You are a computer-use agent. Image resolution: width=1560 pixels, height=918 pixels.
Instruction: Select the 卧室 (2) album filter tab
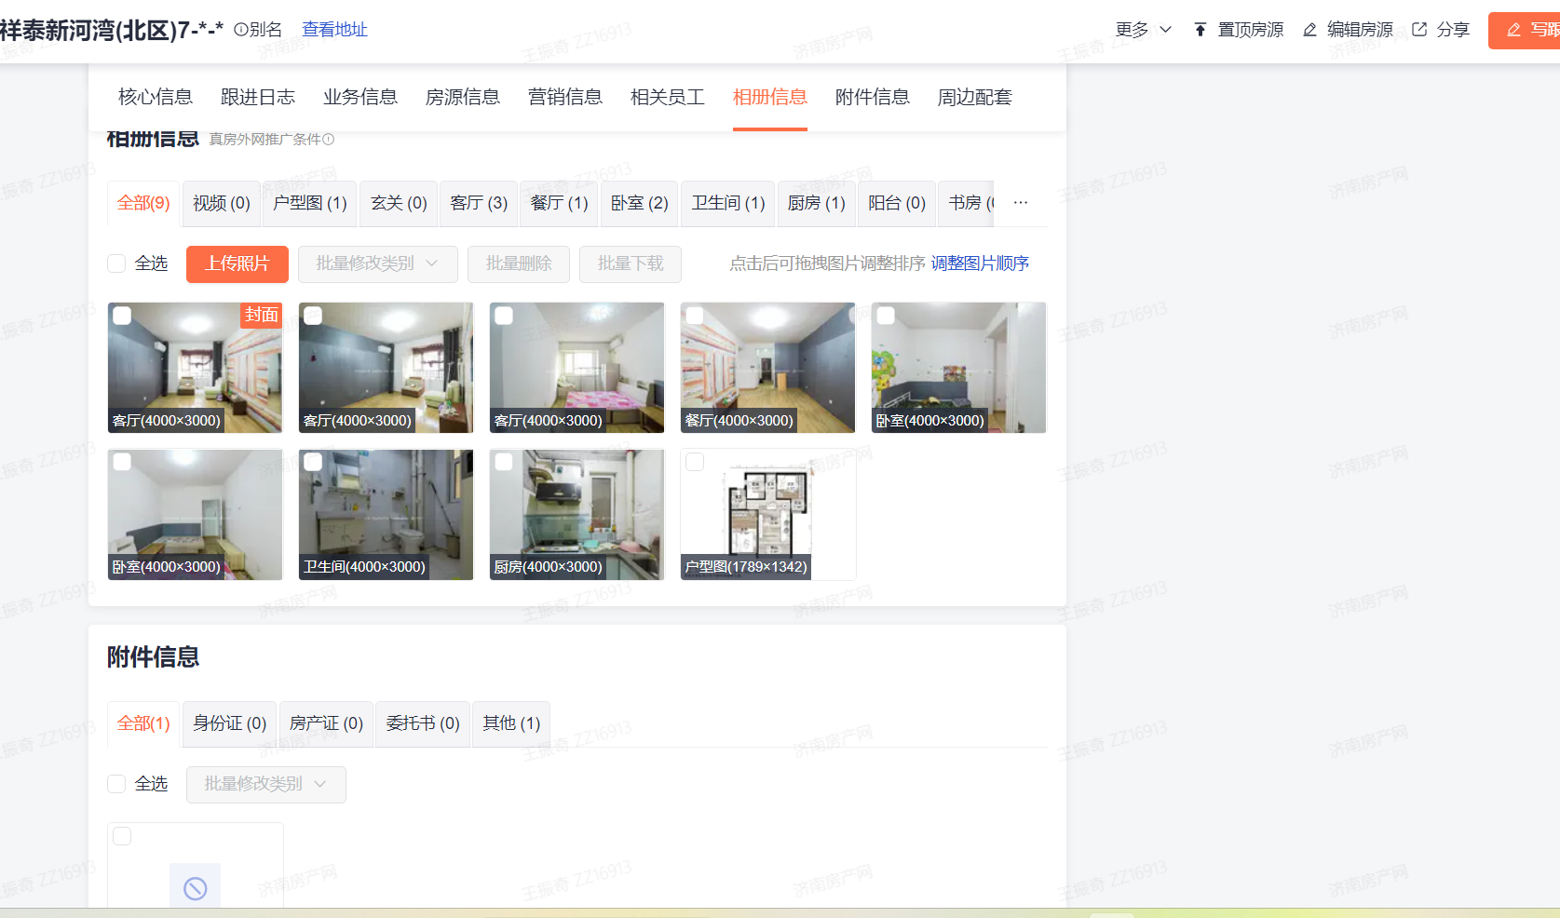pyautogui.click(x=639, y=203)
